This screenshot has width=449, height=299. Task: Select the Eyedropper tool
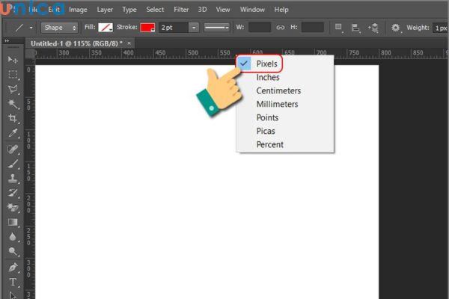pyautogui.click(x=13, y=134)
